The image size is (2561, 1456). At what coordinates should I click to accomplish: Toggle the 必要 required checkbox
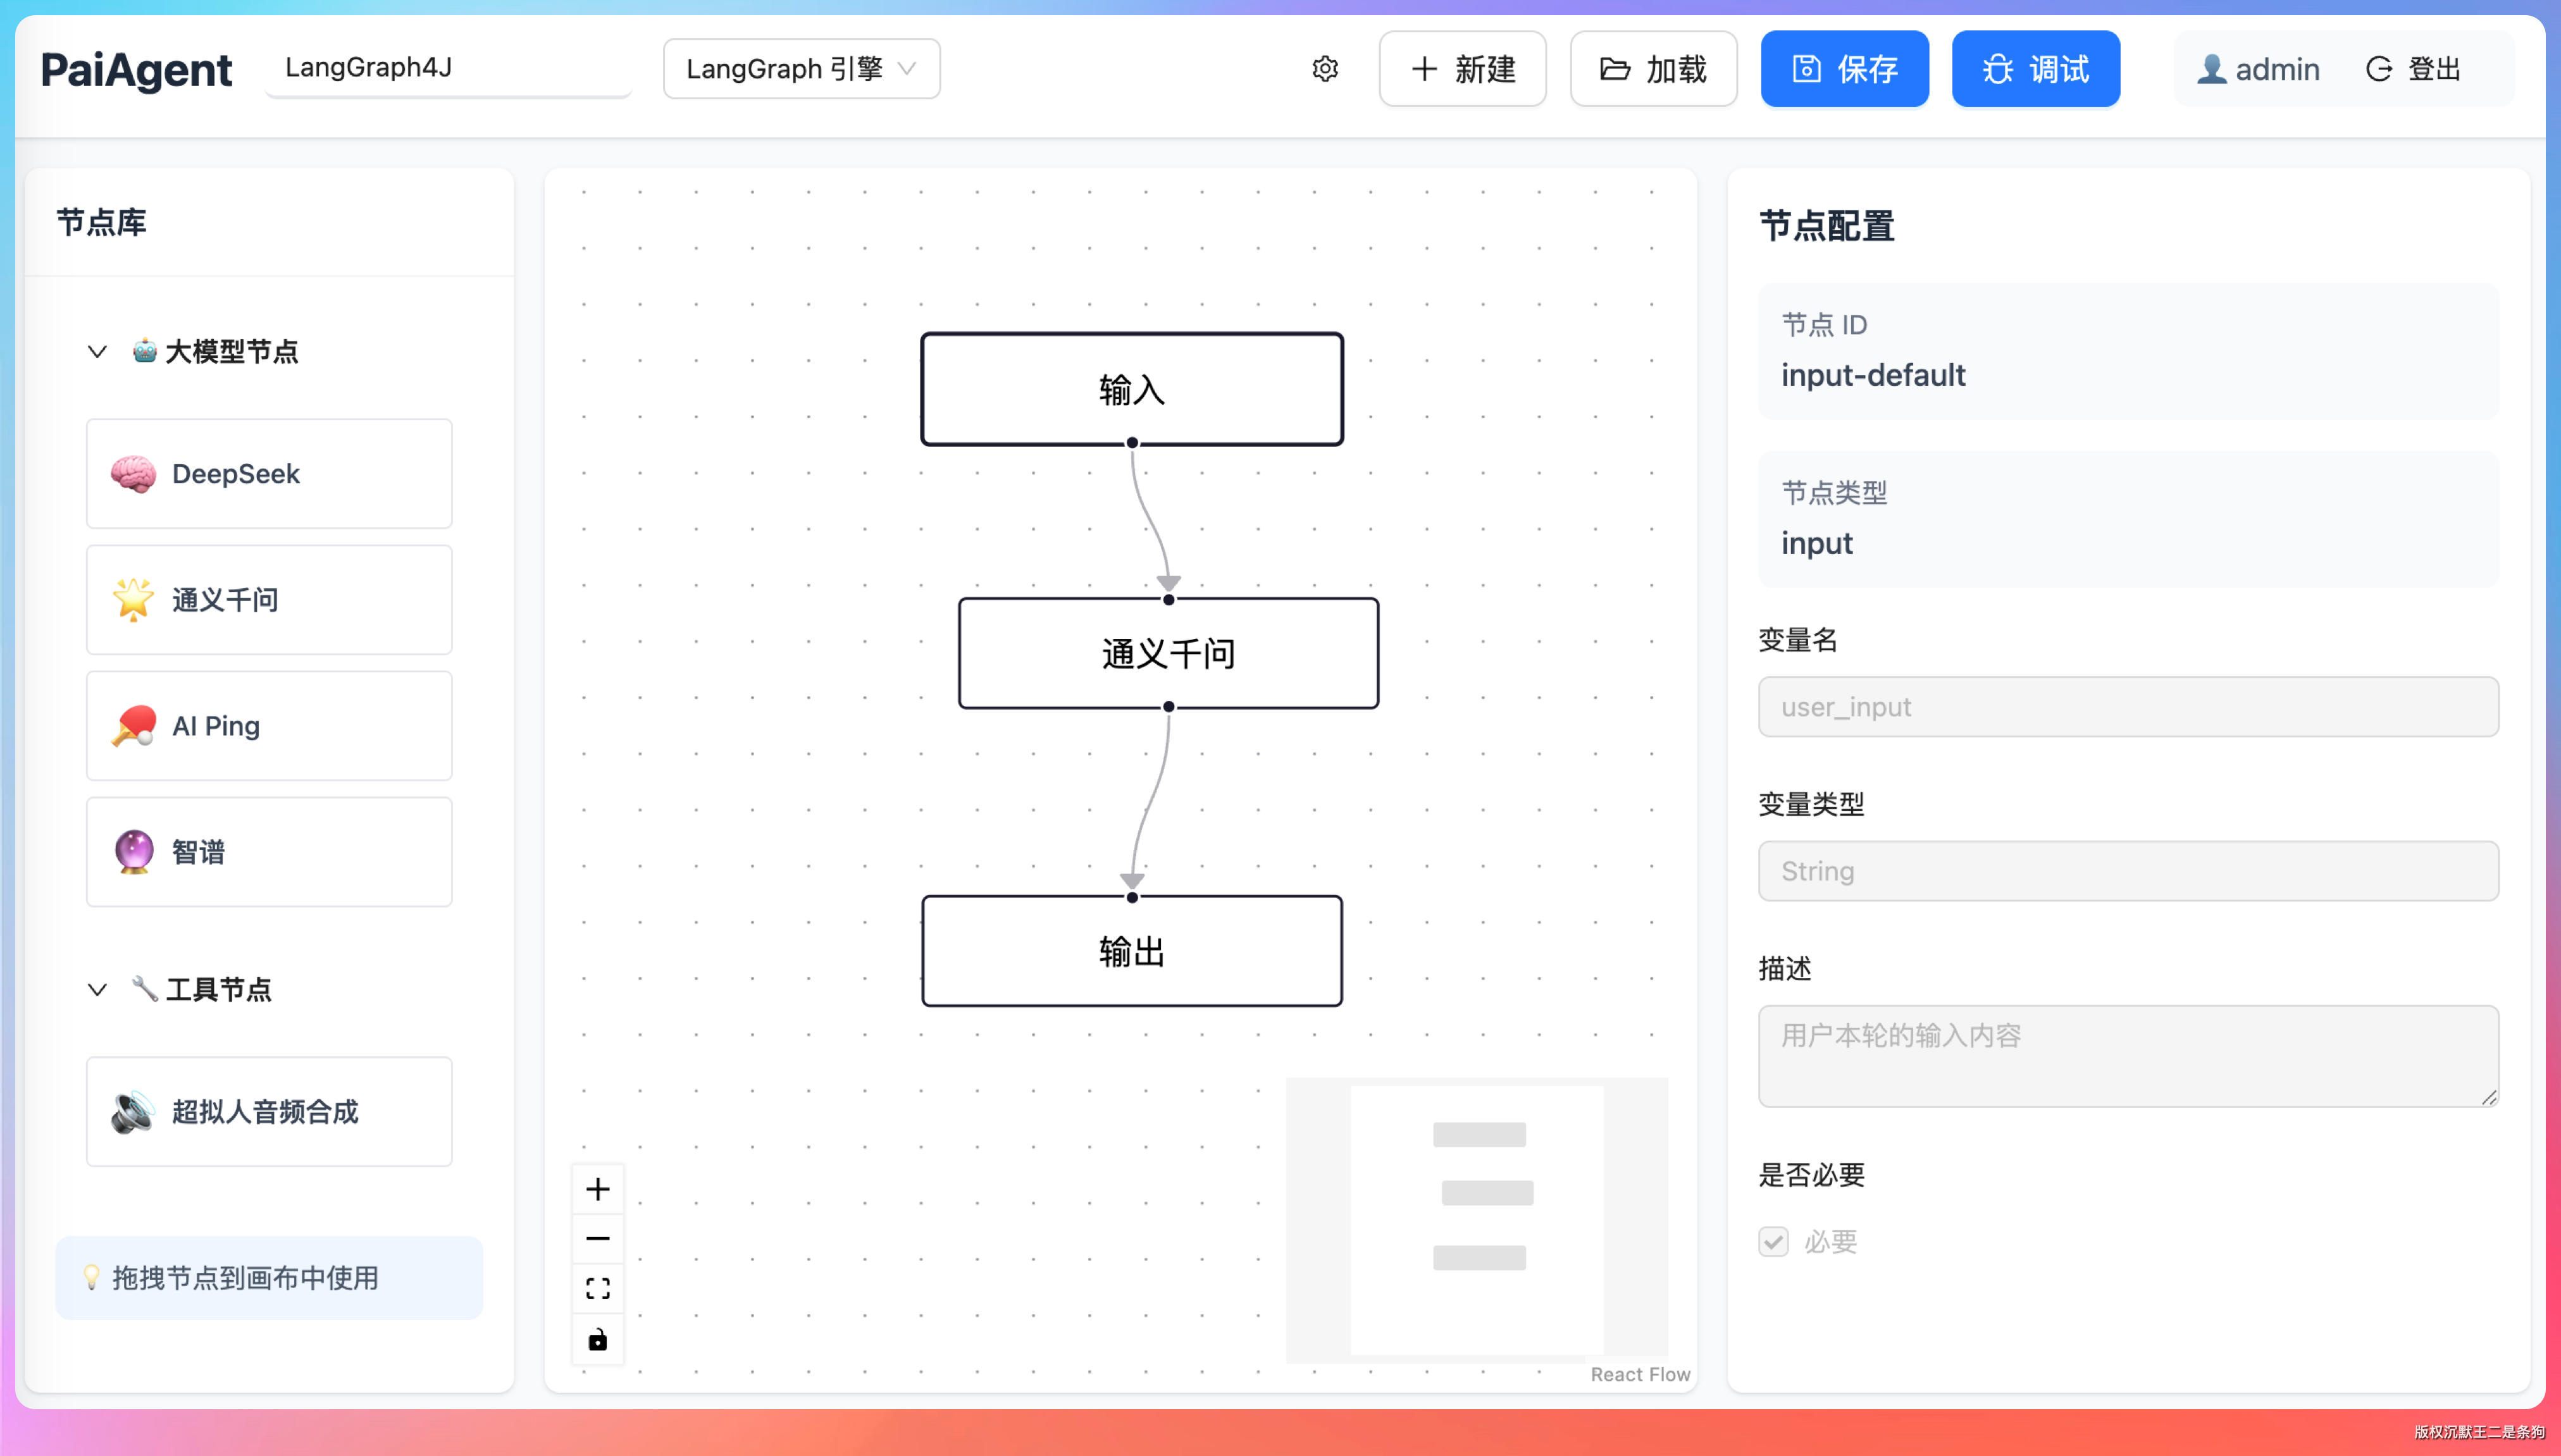tap(1773, 1241)
